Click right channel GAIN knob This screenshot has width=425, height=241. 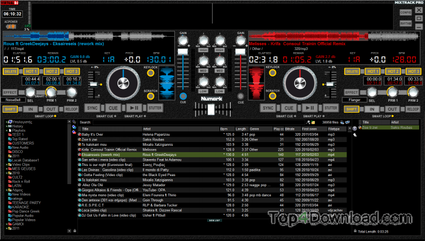pos(241,41)
